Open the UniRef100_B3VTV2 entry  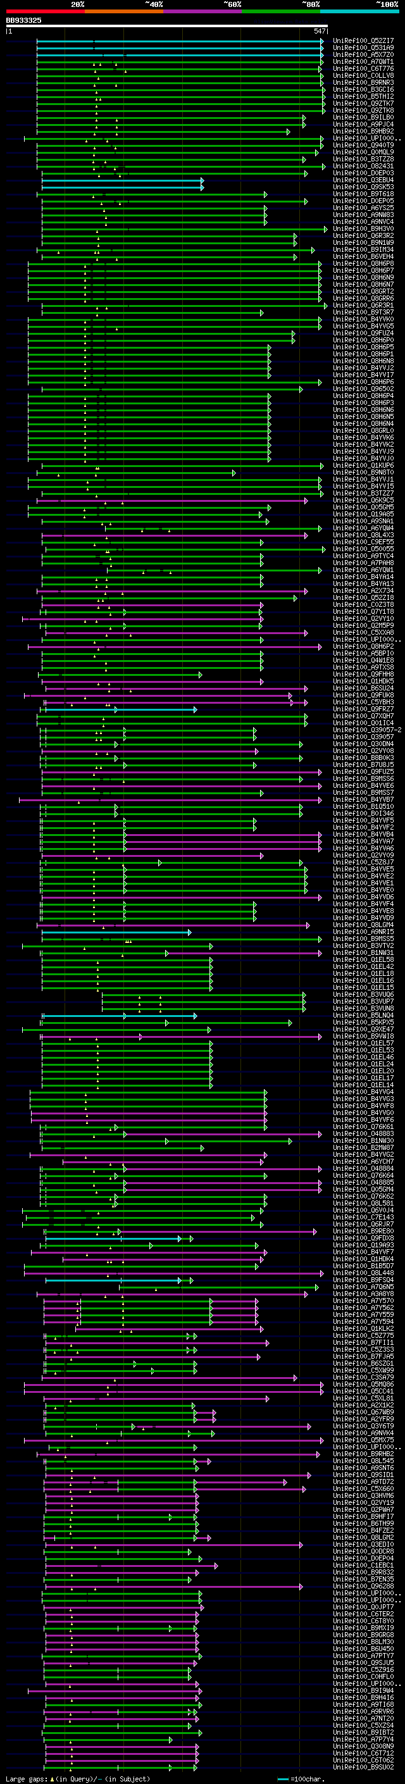tap(363, 946)
